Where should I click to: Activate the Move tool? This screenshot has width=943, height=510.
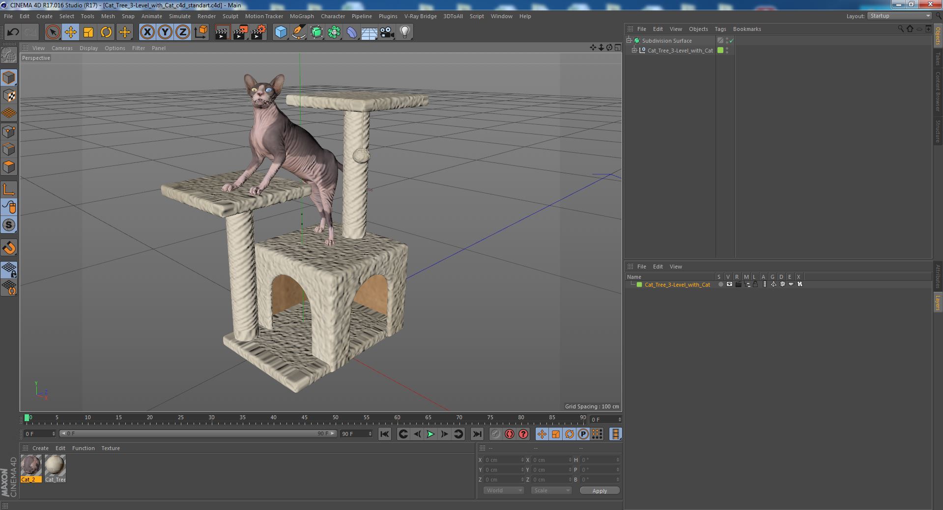(x=70, y=32)
